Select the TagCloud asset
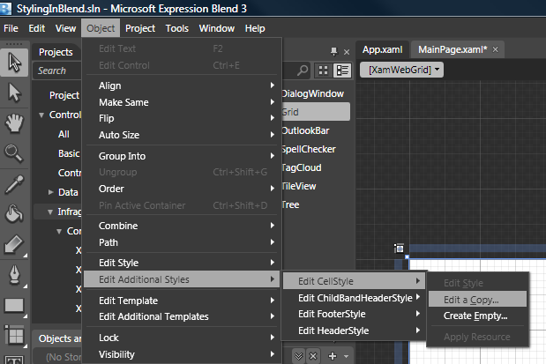Image resolution: width=546 pixels, height=364 pixels. (x=302, y=167)
